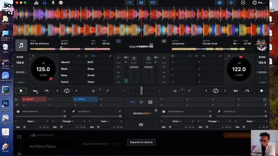
Task: Click deck 2 Instrumental slider handle
Action: pyautogui.click(x=210, y=116)
